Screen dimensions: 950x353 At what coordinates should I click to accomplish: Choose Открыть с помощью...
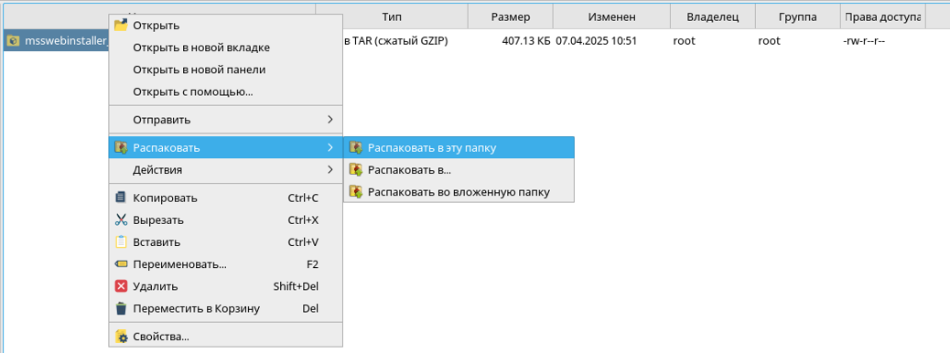[225, 92]
